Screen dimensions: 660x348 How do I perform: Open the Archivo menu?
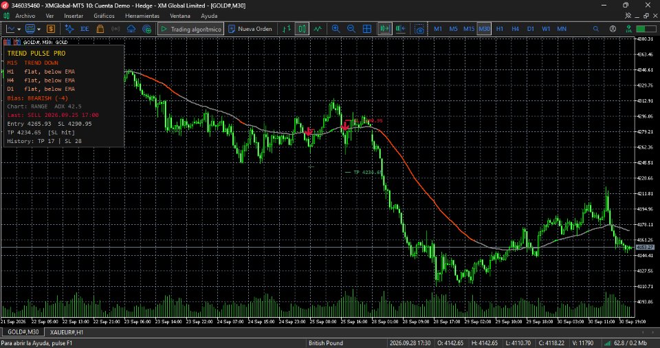tap(25, 16)
